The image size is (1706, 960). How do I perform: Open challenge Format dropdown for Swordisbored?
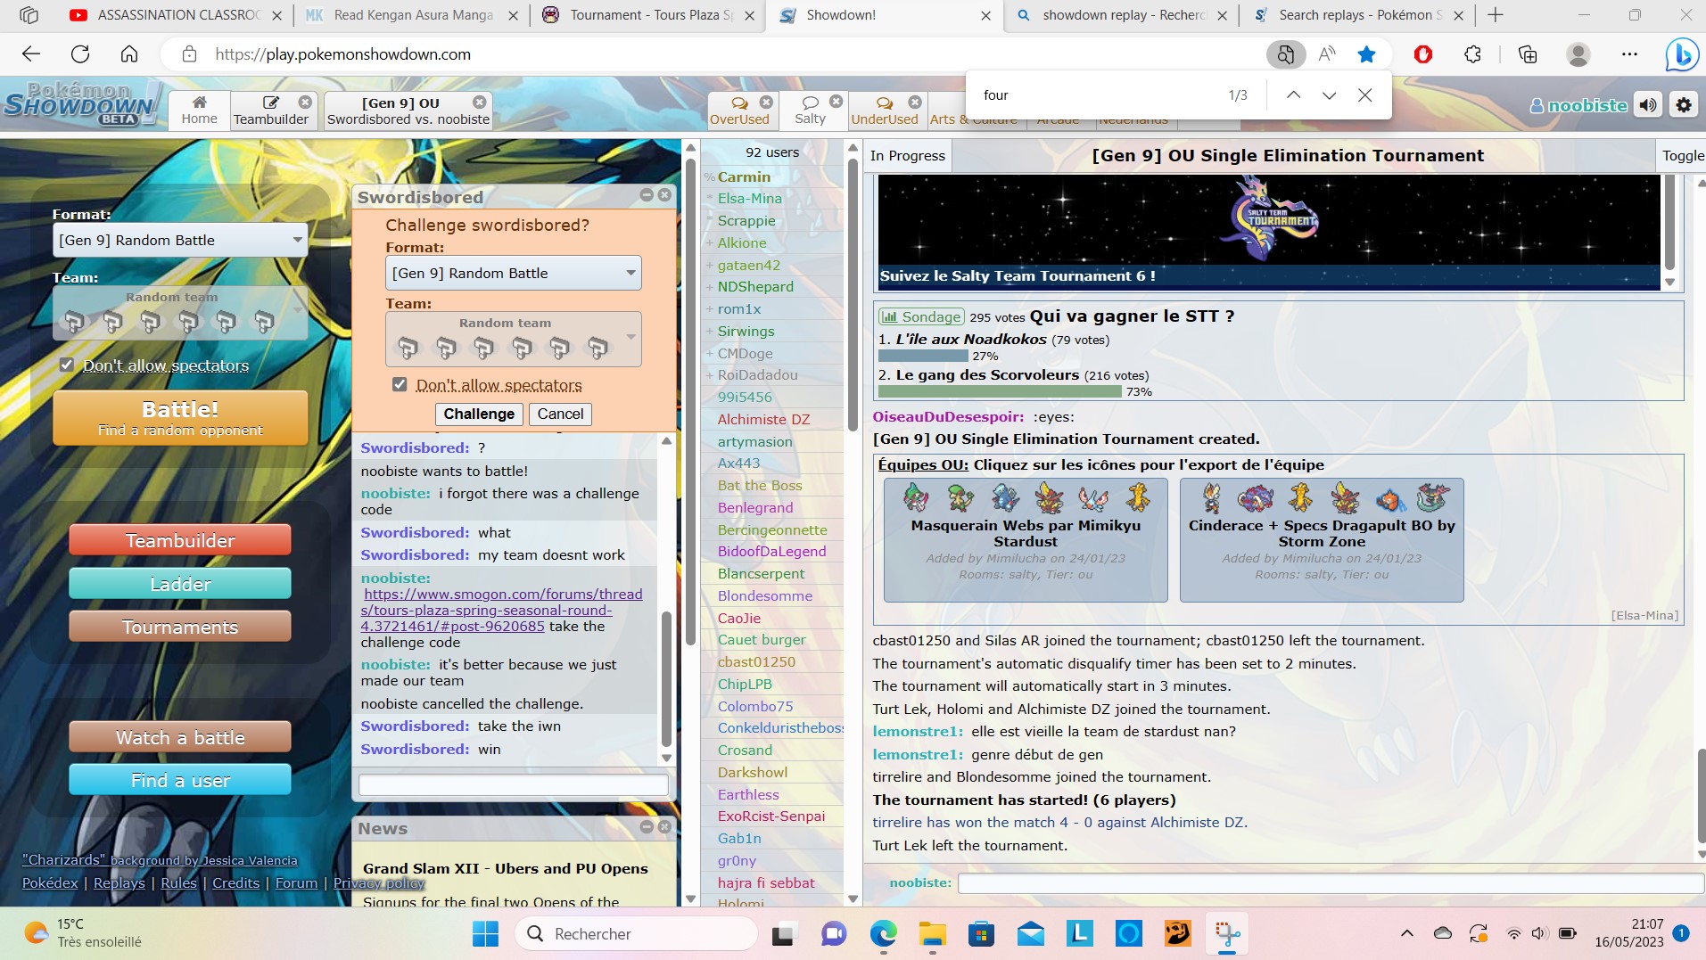(x=513, y=274)
